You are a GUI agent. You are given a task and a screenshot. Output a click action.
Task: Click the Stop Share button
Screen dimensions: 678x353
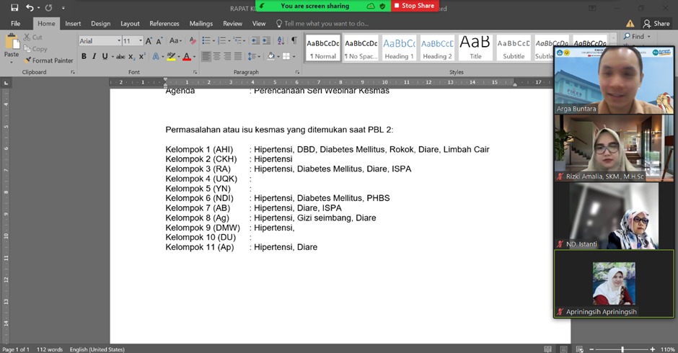coord(414,6)
